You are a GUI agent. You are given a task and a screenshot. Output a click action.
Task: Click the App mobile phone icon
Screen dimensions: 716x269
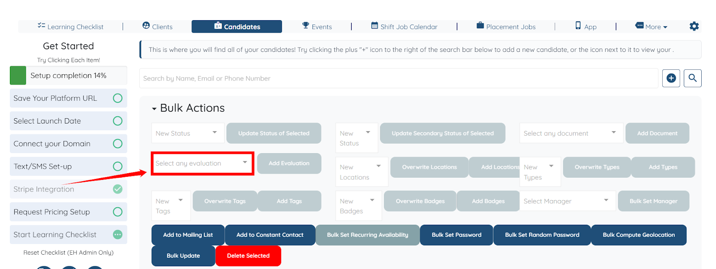tap(578, 26)
